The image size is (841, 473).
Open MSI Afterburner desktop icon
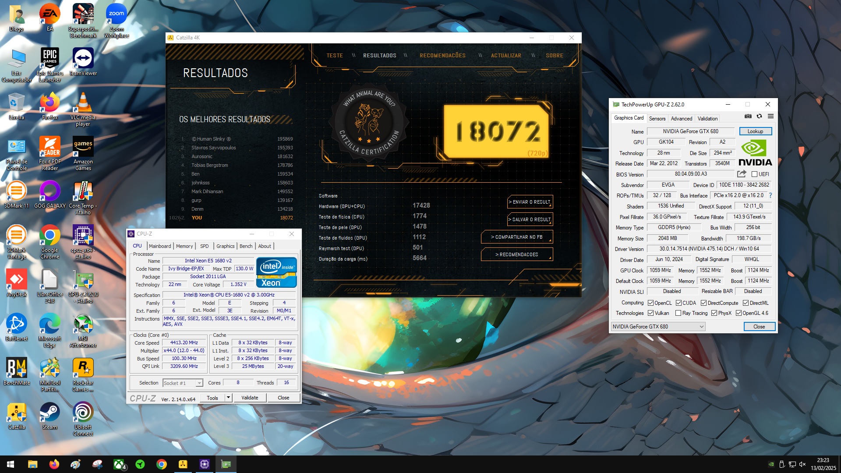(x=83, y=330)
